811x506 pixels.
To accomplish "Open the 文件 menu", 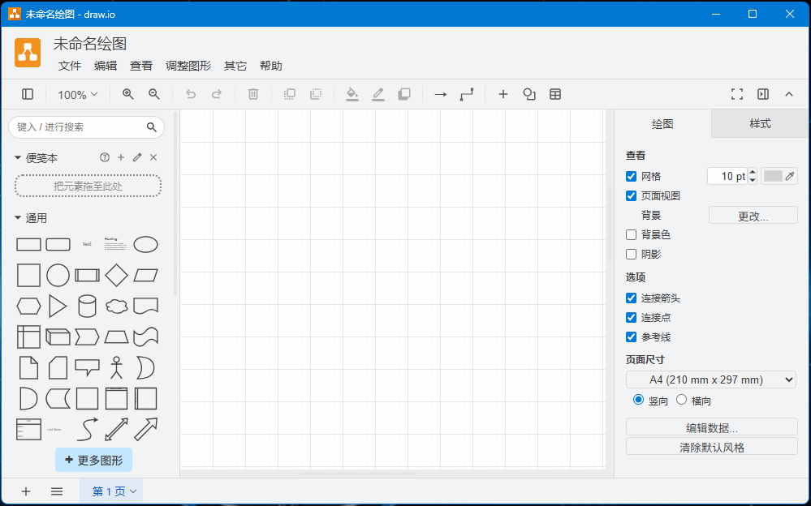I will [69, 66].
